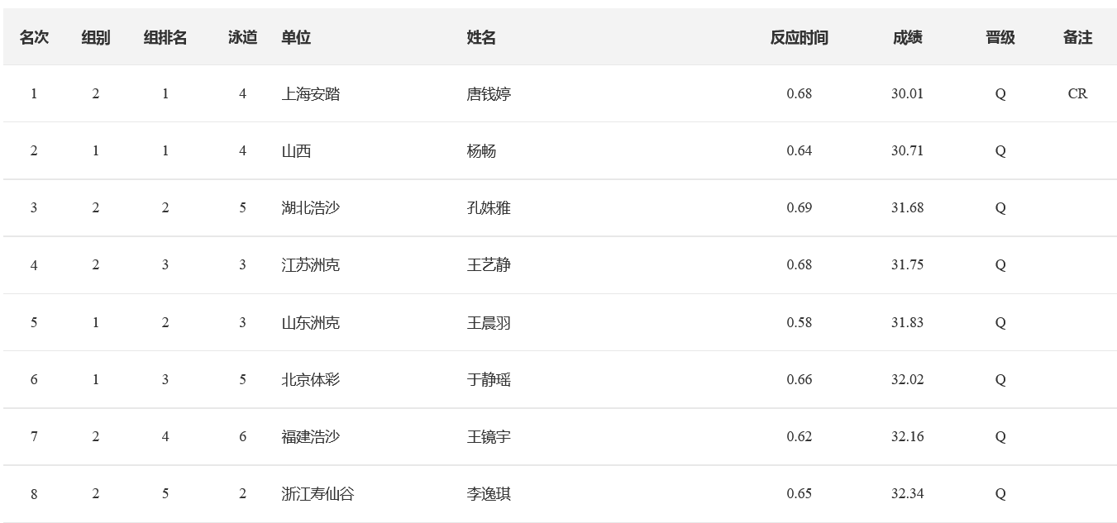This screenshot has width=1117, height=523.
Task: Select the team name 山西
Action: click(296, 151)
